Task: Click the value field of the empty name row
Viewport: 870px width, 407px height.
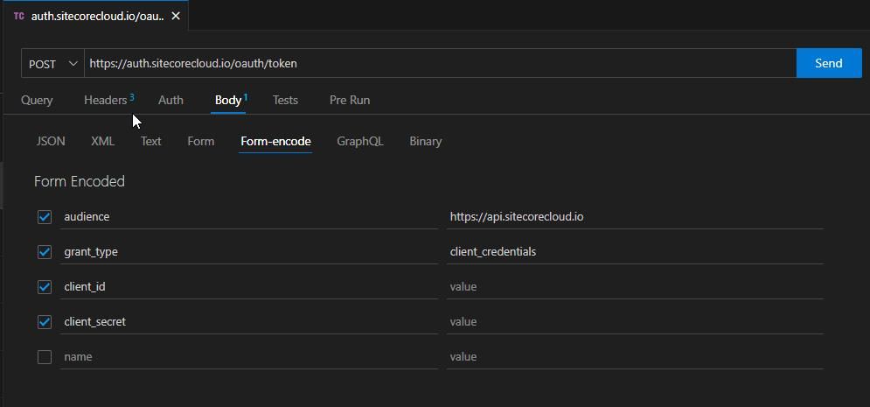Action: tap(635, 357)
